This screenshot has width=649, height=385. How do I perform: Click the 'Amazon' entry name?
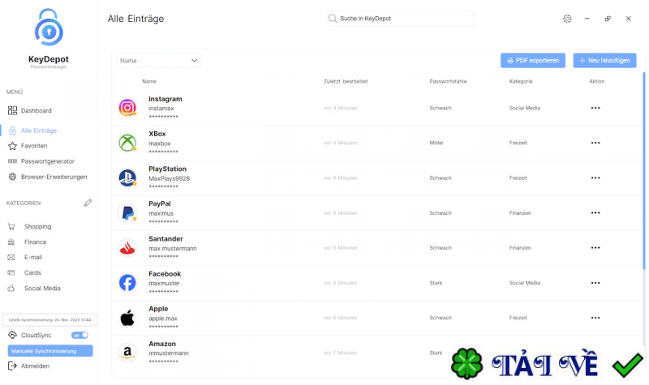point(162,344)
